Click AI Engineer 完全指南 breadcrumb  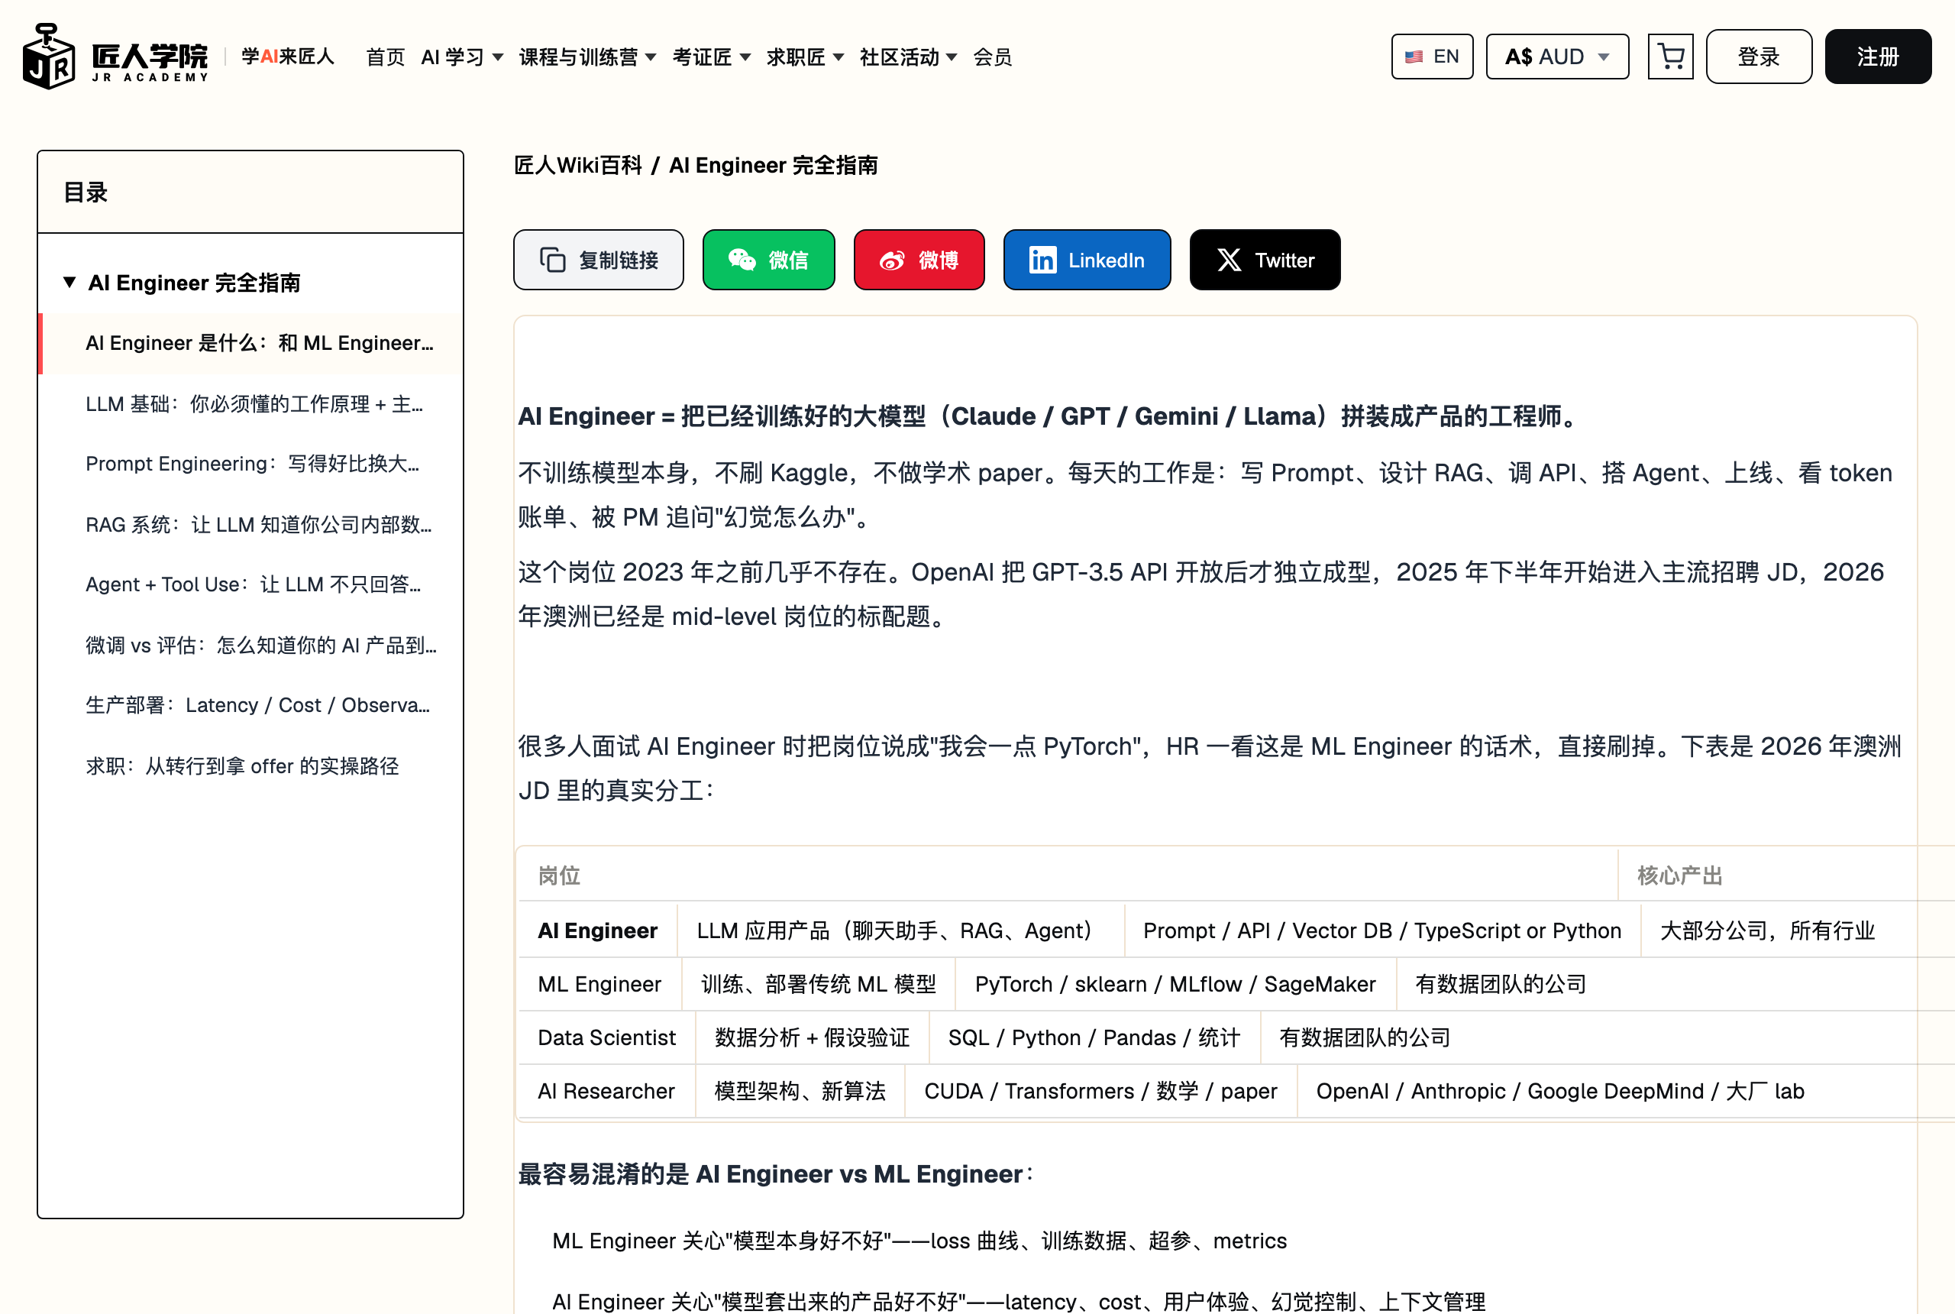tap(773, 165)
